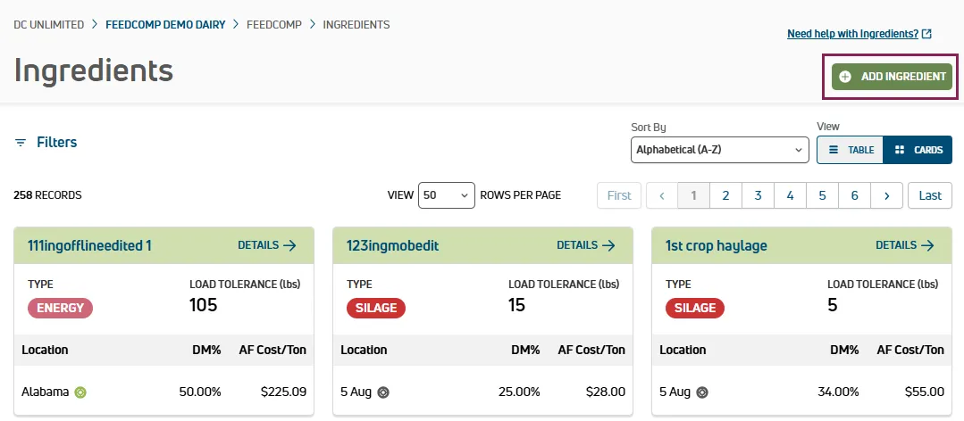Click the green icon next to Alabama

(x=80, y=392)
